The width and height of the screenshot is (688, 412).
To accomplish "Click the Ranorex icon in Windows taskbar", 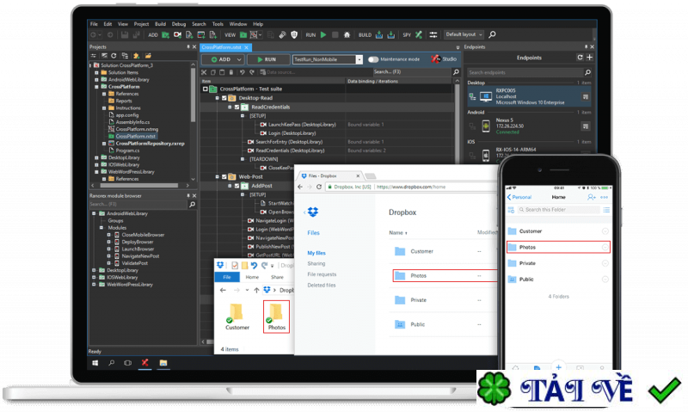I will click(x=144, y=363).
